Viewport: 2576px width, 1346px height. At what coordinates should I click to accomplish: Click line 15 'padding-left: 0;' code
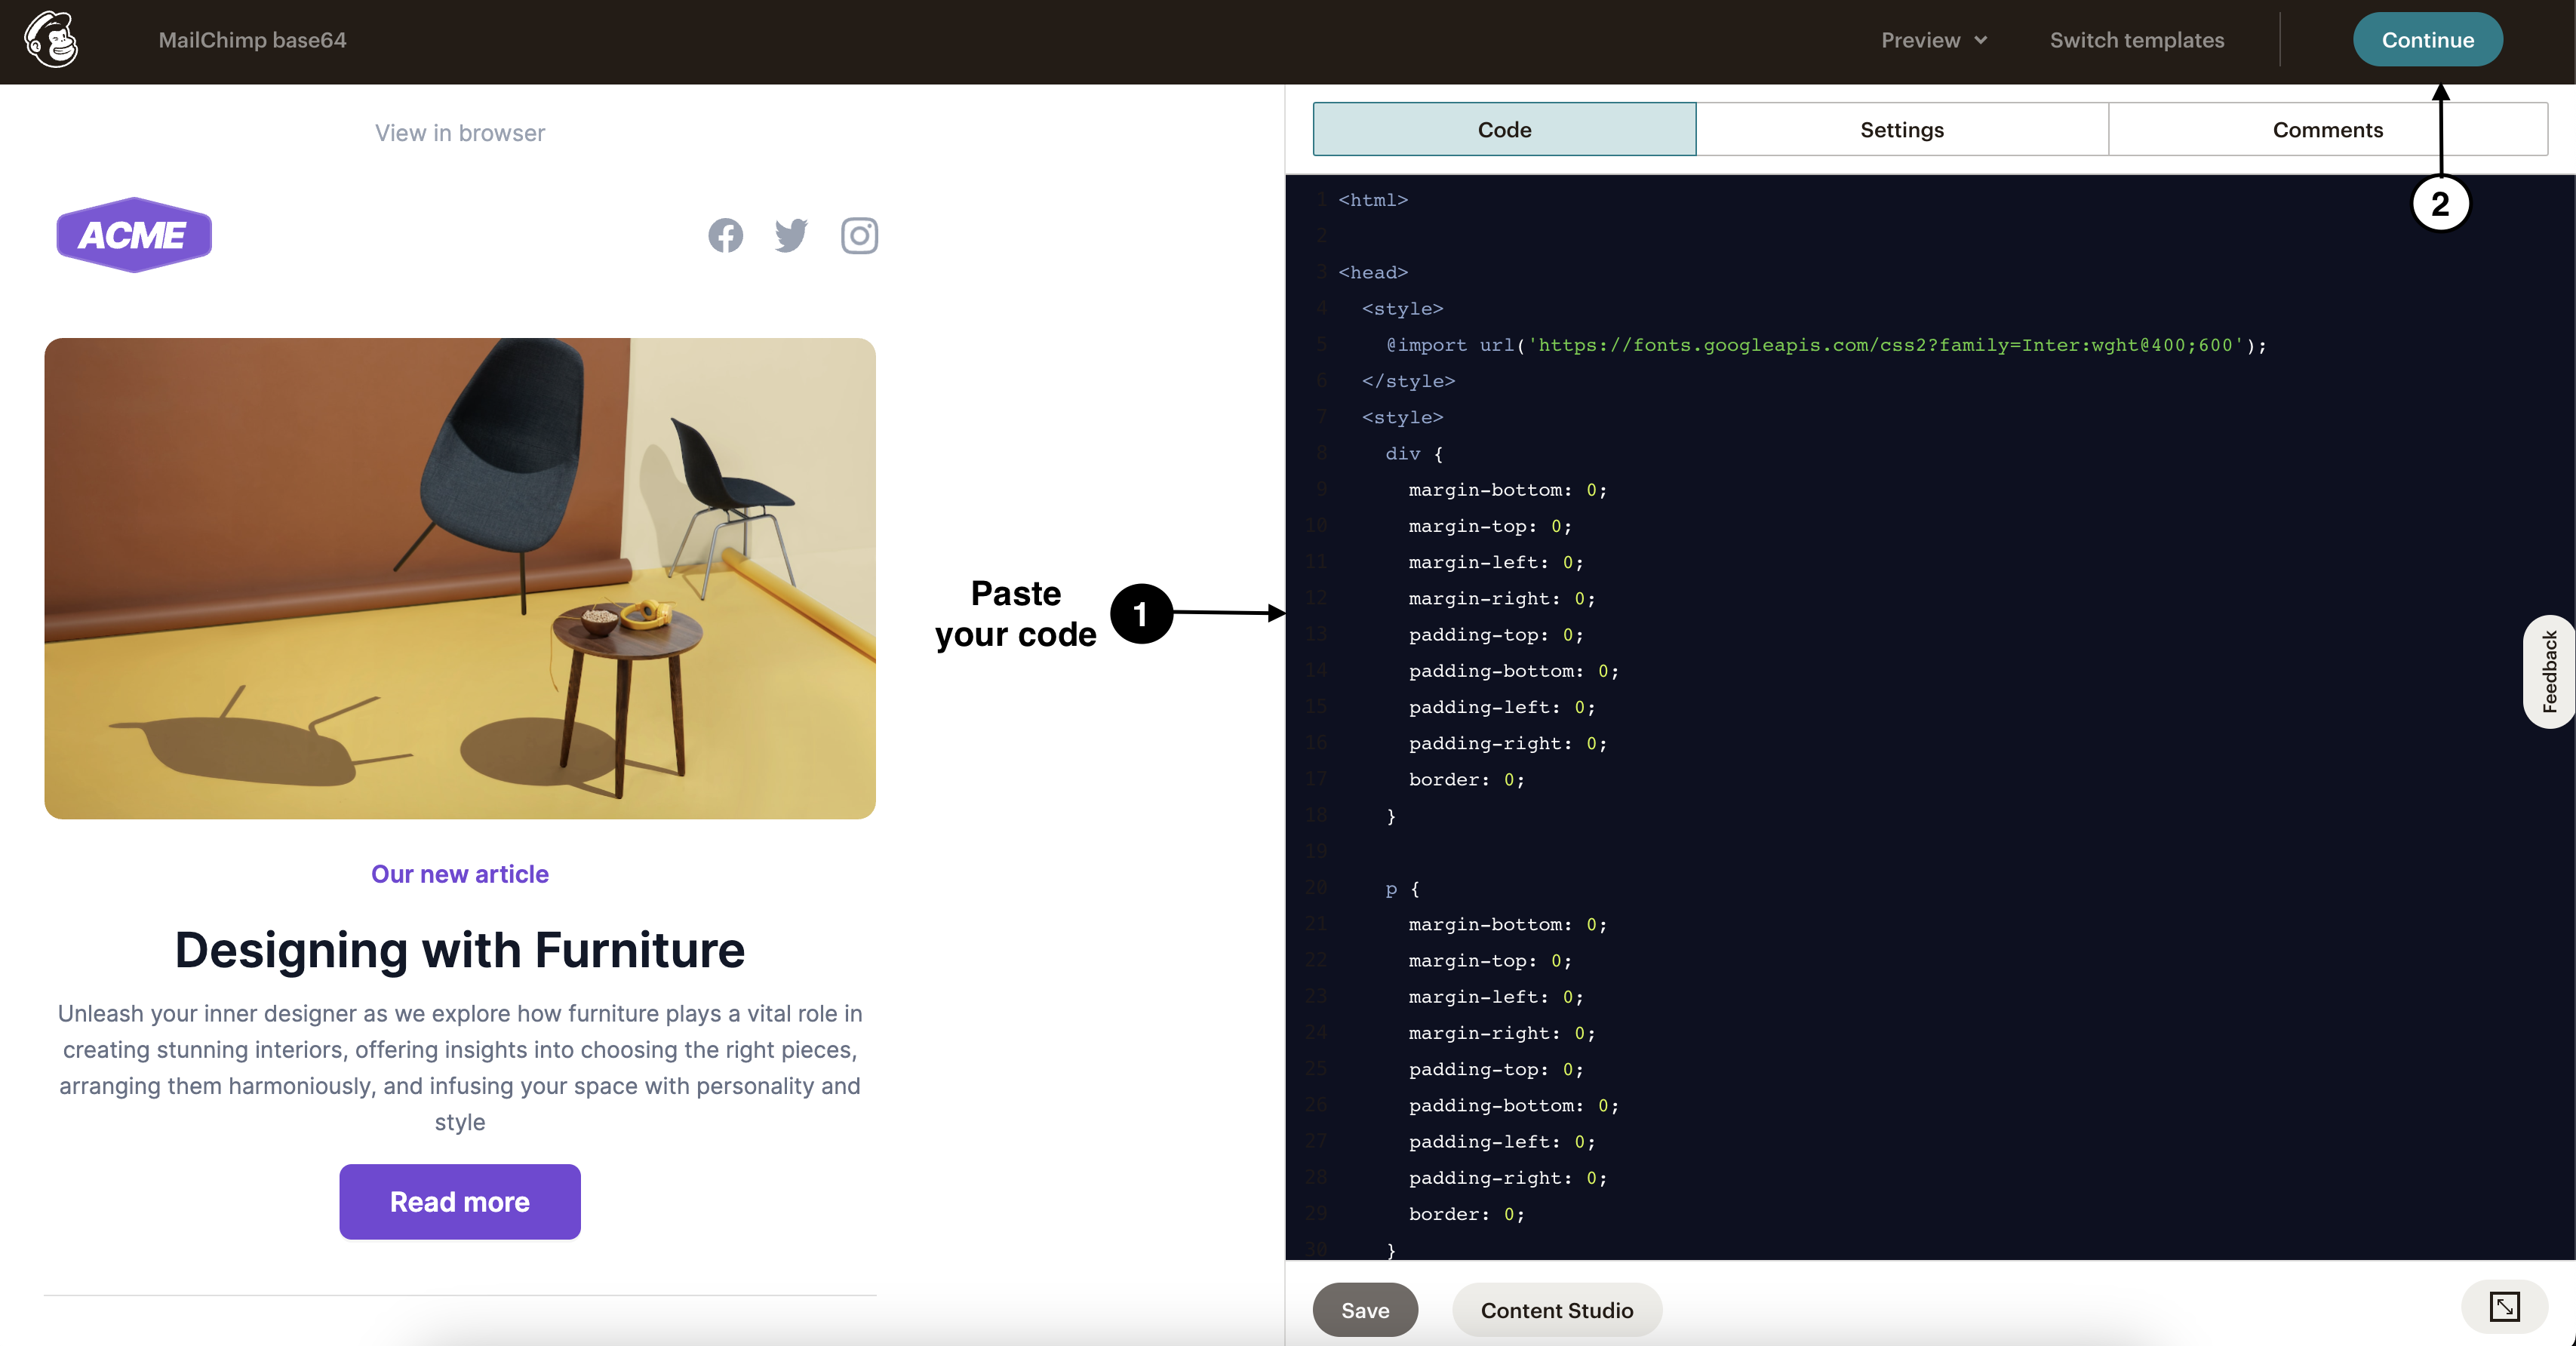point(1501,707)
